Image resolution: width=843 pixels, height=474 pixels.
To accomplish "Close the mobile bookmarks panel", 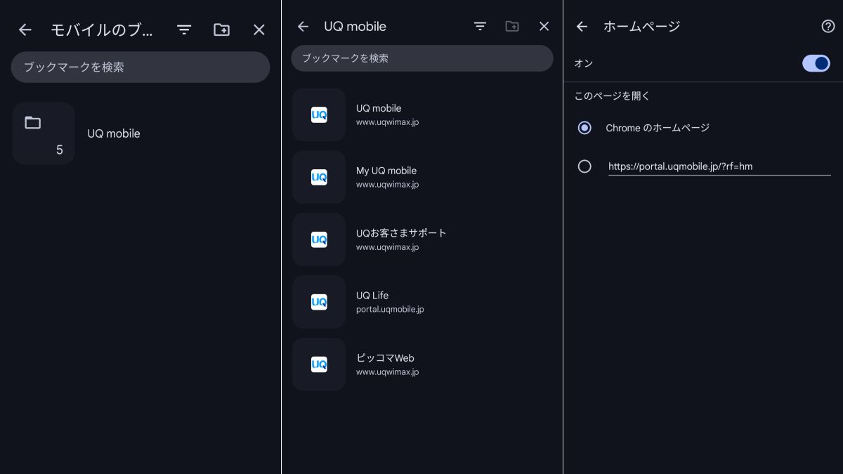I will tap(259, 29).
